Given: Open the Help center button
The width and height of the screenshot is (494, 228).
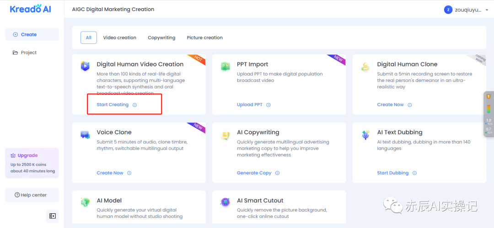Looking at the screenshot, I should 32,195.
